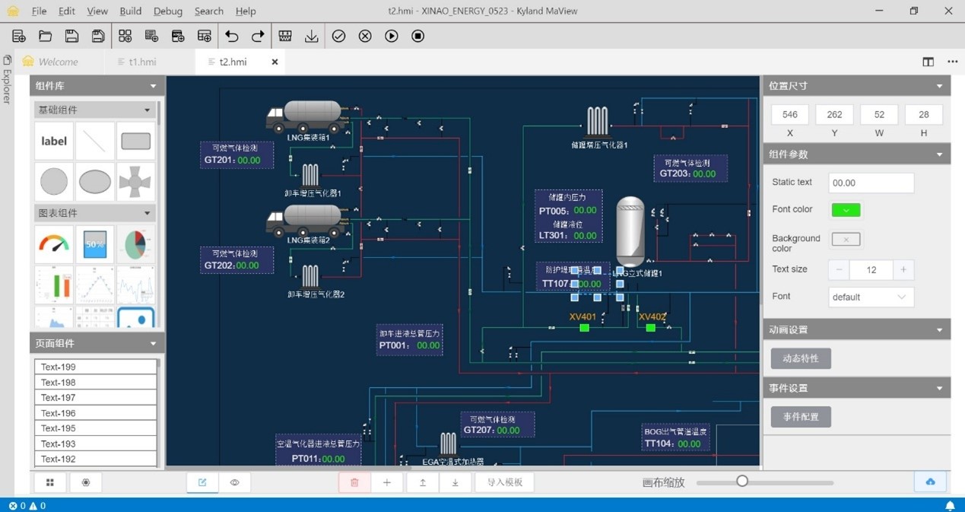Click the red delete trash icon
Viewport: 965px width, 512px height.
[x=354, y=482]
